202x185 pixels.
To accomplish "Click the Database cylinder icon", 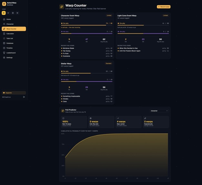I will 4,43.
